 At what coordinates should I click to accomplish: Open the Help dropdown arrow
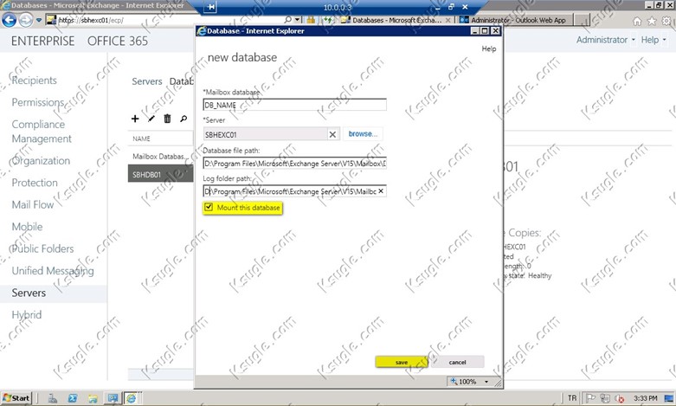pyautogui.click(x=664, y=40)
